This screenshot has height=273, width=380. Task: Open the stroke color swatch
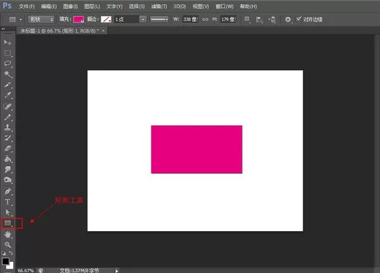tap(106, 20)
